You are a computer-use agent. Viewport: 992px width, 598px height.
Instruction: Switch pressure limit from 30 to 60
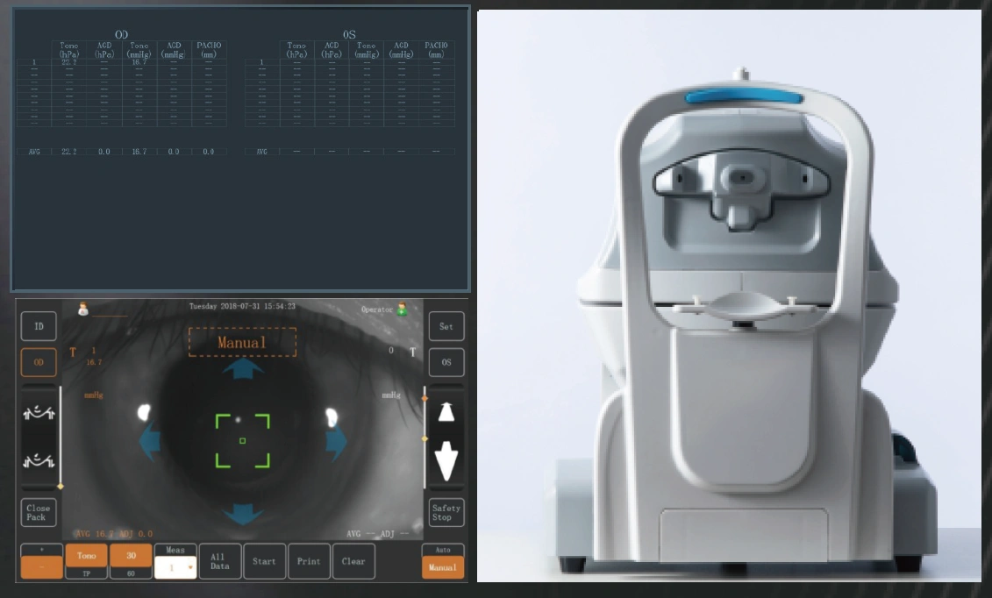[130, 573]
